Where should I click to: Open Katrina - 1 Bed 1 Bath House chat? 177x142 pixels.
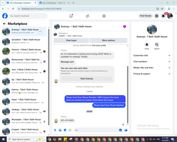[x=24, y=91]
